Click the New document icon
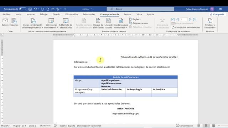Screen dimensions: 228x128 pyautogui.click(x=48, y=9)
